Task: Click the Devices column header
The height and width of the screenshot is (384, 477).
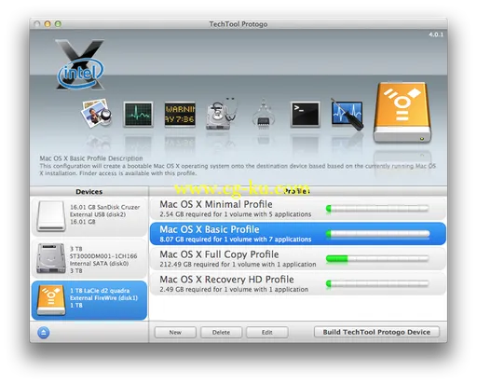Action: click(89, 191)
